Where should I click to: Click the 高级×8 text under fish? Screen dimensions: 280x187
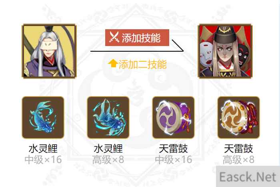pos(108,160)
